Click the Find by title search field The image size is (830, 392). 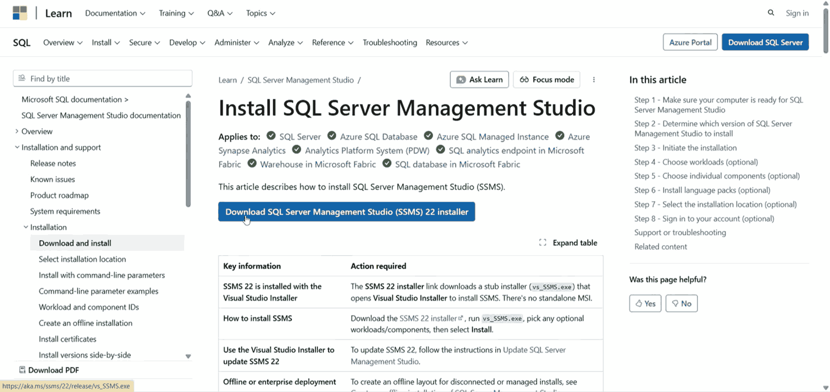pyautogui.click(x=102, y=79)
